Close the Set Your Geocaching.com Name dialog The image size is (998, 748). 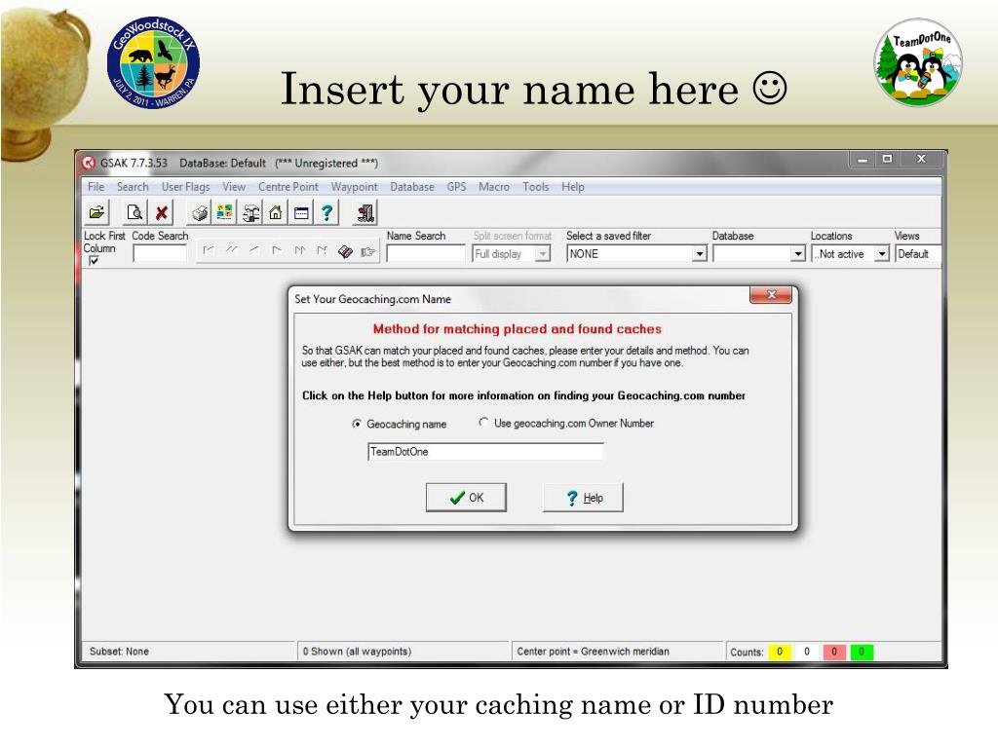pos(771,295)
